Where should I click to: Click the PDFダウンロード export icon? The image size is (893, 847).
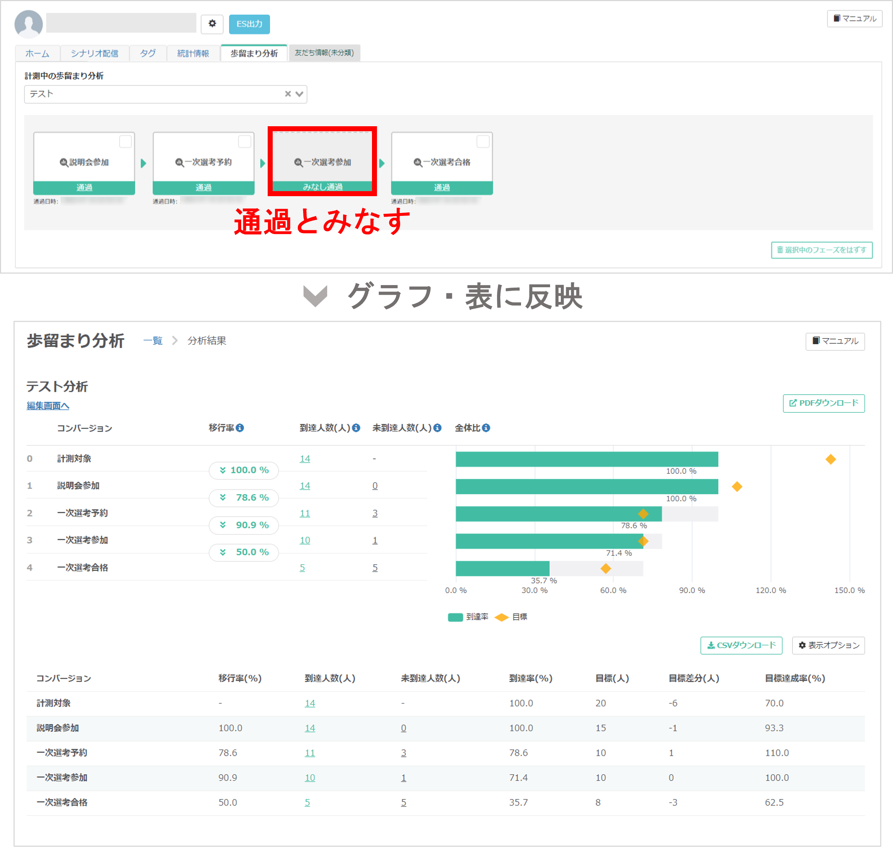[793, 403]
